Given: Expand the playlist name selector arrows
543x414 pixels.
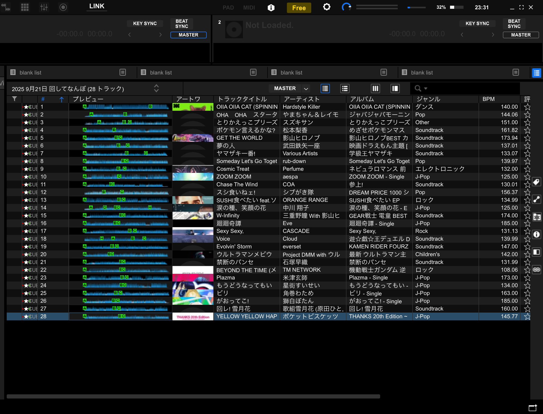Looking at the screenshot, I should [x=156, y=88].
